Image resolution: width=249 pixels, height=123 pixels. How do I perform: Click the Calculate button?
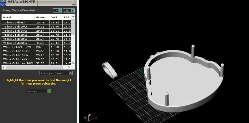[x=38, y=91]
